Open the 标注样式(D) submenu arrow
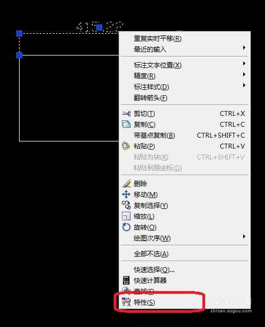 pos(244,85)
